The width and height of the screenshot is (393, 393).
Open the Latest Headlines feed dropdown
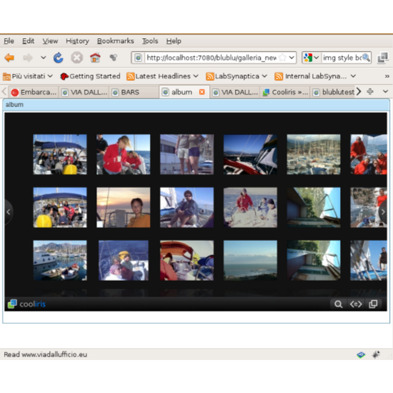[162, 76]
